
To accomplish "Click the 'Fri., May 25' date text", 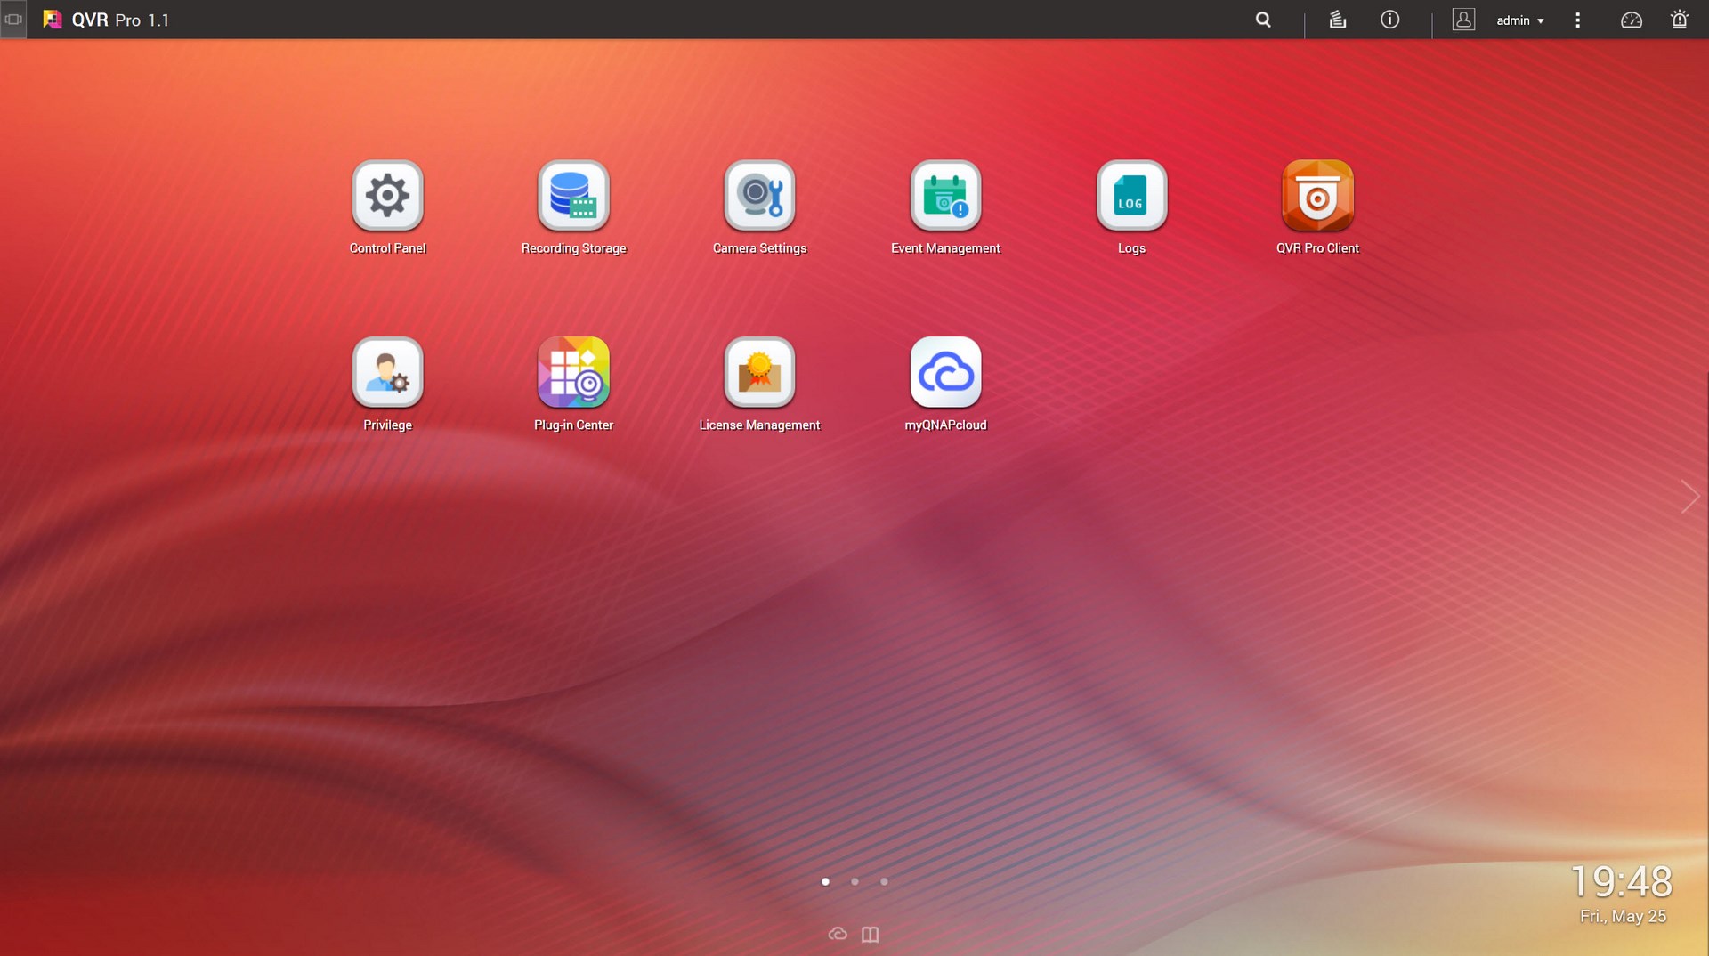I will pyautogui.click(x=1623, y=916).
